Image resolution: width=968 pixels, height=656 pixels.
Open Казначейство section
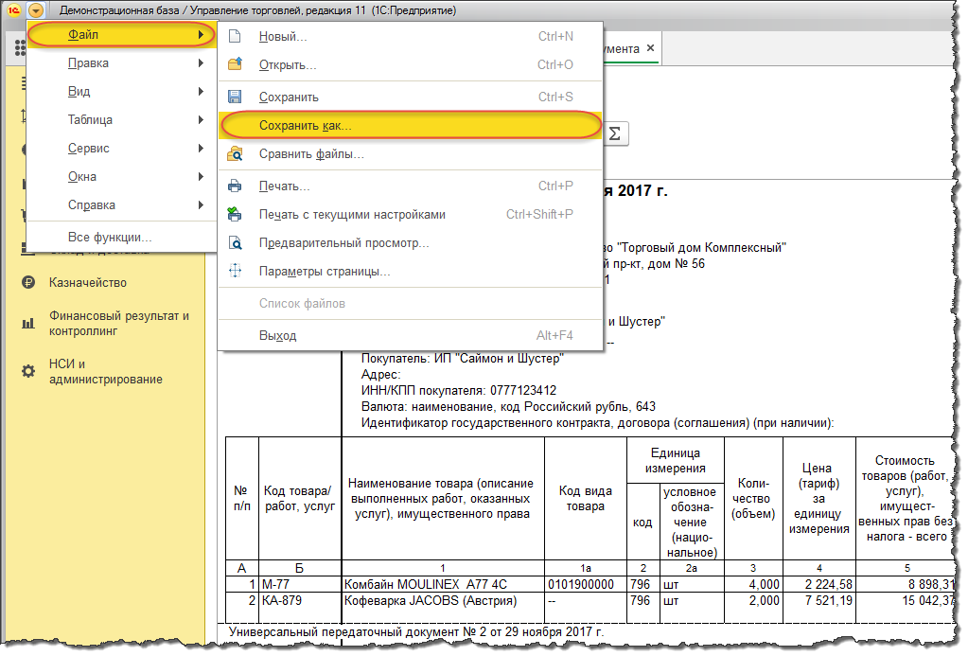pos(88,283)
